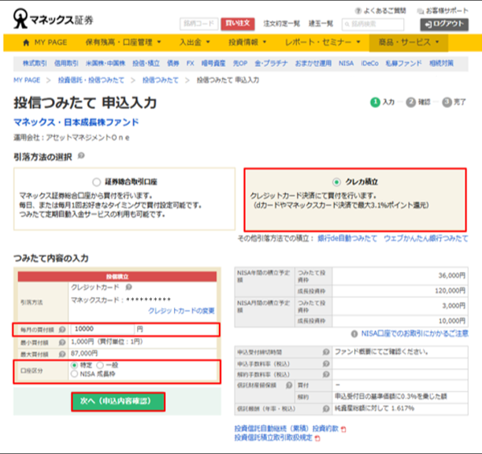Click the home icon beside MY PAGE
The height and width of the screenshot is (454, 482).
[x=26, y=43]
